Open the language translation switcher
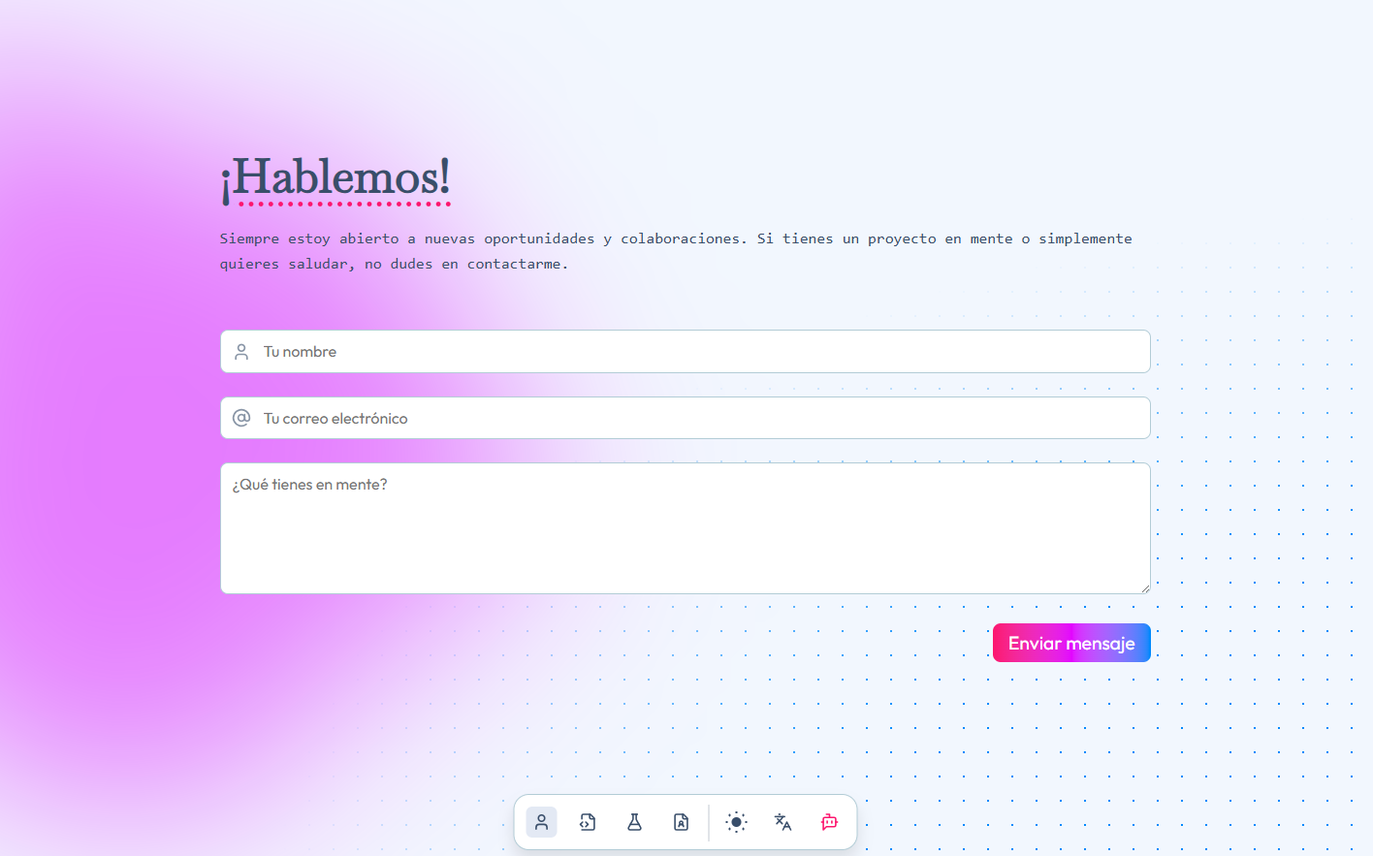 [782, 822]
